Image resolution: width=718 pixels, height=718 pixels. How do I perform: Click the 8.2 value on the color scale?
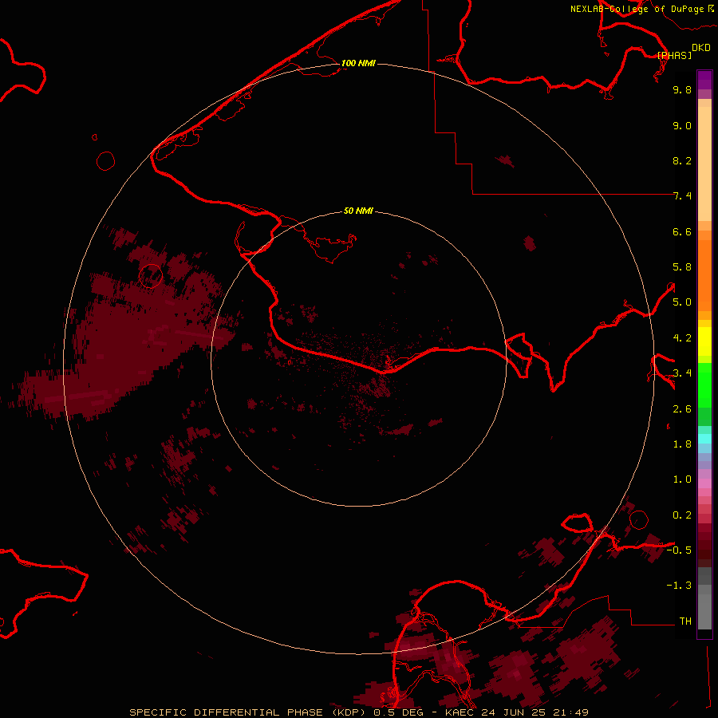(x=682, y=160)
